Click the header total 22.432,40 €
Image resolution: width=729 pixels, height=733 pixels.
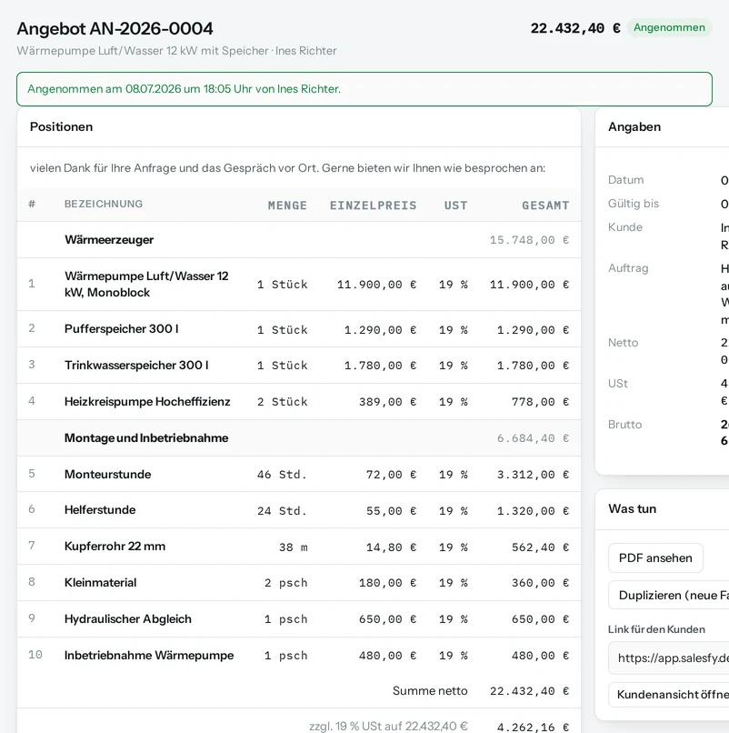point(575,28)
